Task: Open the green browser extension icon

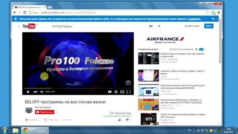Action: point(213,13)
